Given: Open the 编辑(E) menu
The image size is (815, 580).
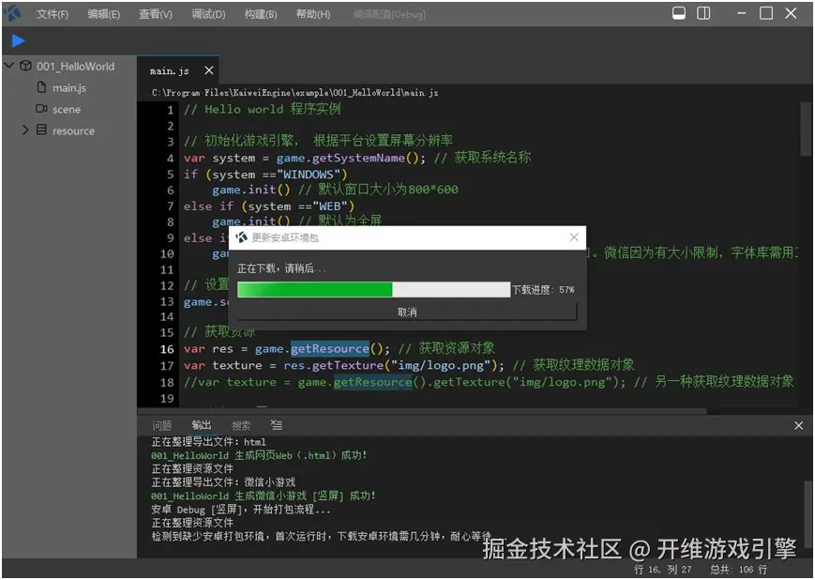Looking at the screenshot, I should pyautogui.click(x=103, y=14).
